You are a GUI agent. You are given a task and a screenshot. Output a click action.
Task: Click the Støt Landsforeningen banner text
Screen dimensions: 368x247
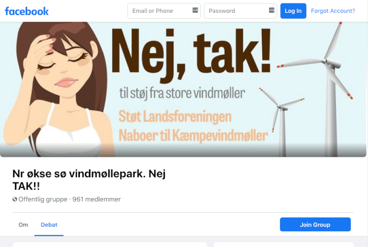click(x=175, y=117)
